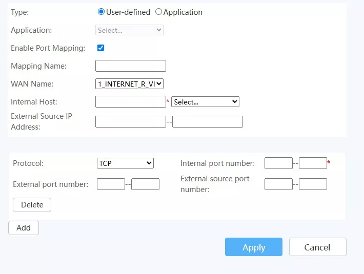The image size is (364, 274).
Task: Open the WAN Name dropdown
Action: (129, 83)
